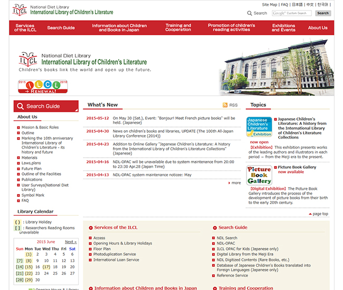Click the RSS feed icon
343x290 pixels.
click(x=225, y=105)
